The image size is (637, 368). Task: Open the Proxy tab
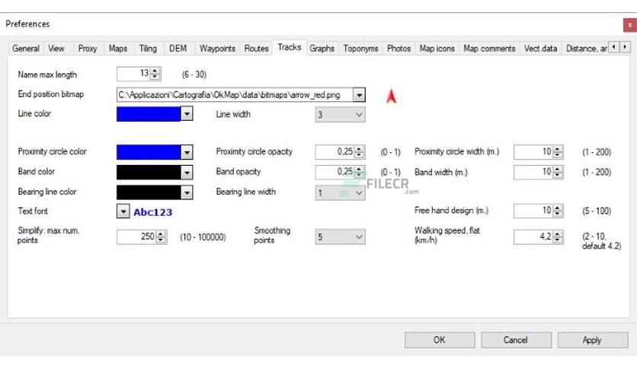[88, 49]
